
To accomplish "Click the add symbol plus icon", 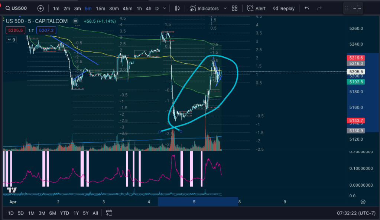I will [x=40, y=8].
